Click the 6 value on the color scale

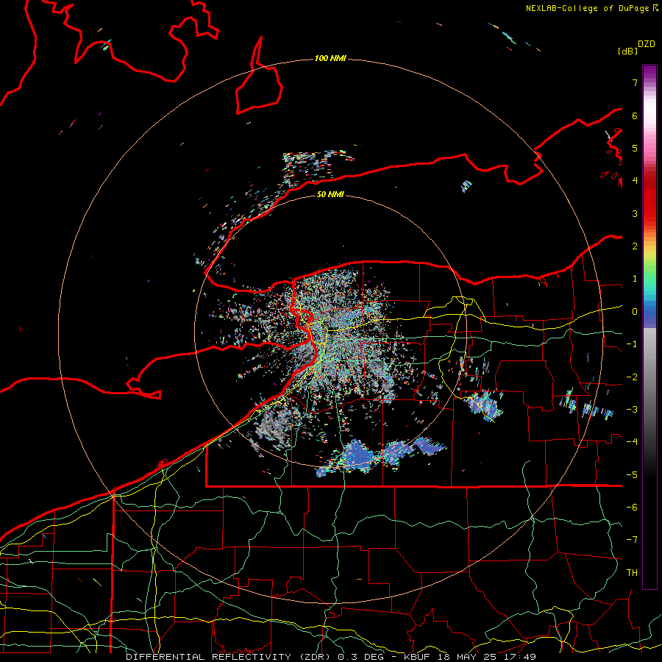(635, 115)
